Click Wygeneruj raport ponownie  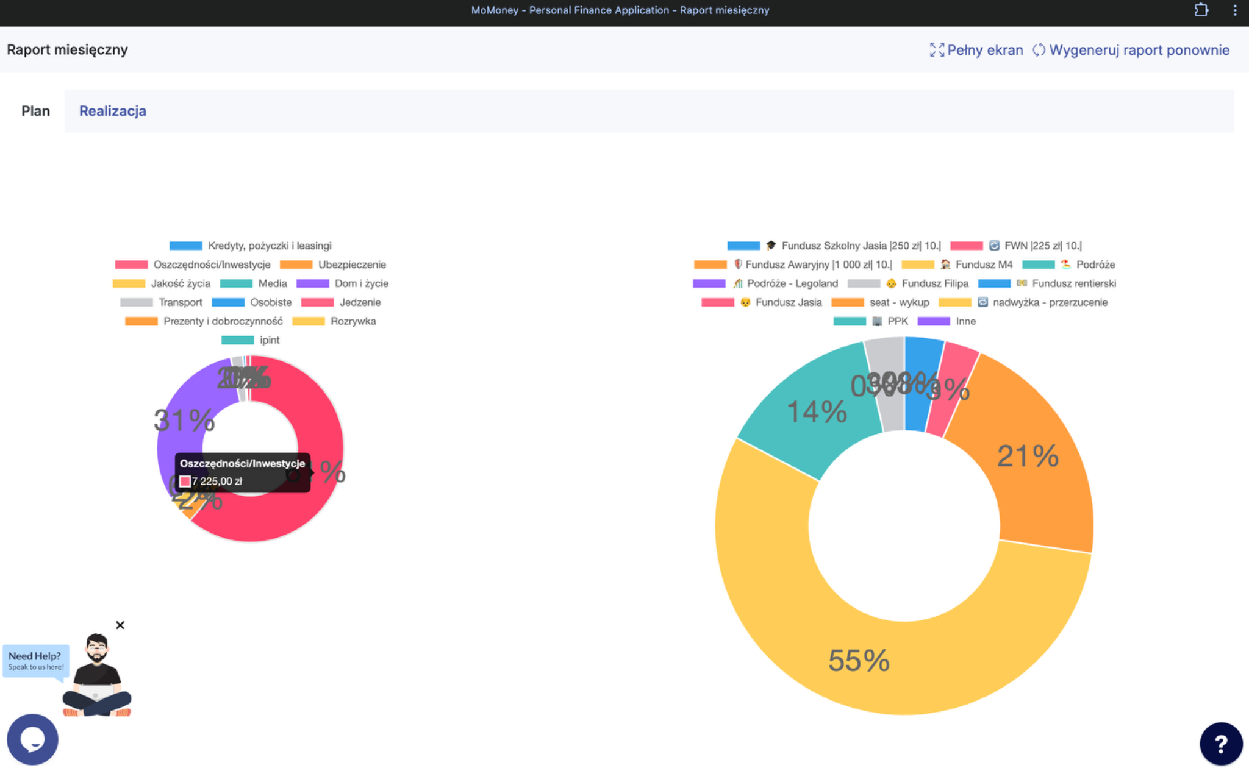pyautogui.click(x=1139, y=50)
